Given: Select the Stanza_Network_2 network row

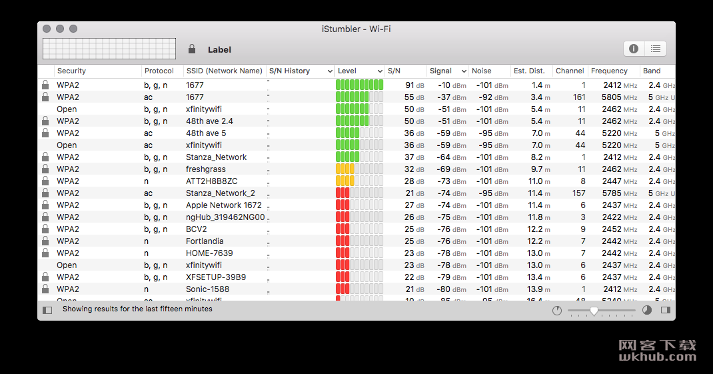Looking at the screenshot, I should (356, 193).
